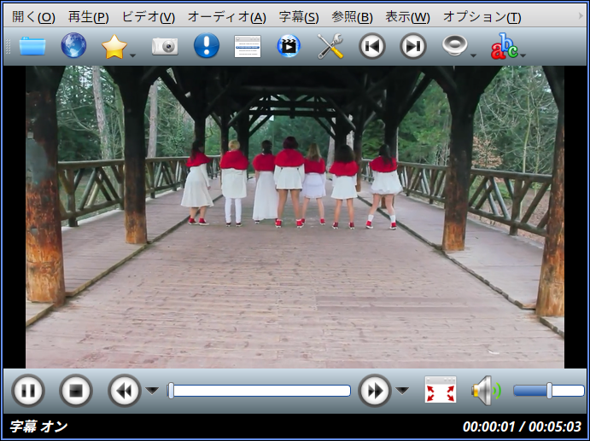Stop playback with the stop button
590x441 pixels.
[76, 391]
